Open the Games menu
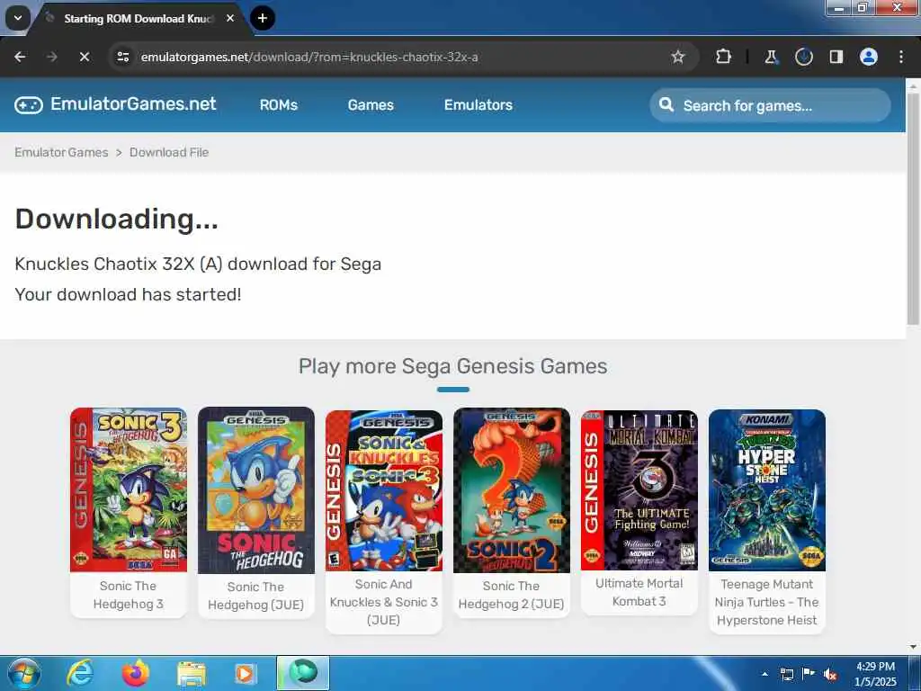The width and height of the screenshot is (921, 691). 371,105
